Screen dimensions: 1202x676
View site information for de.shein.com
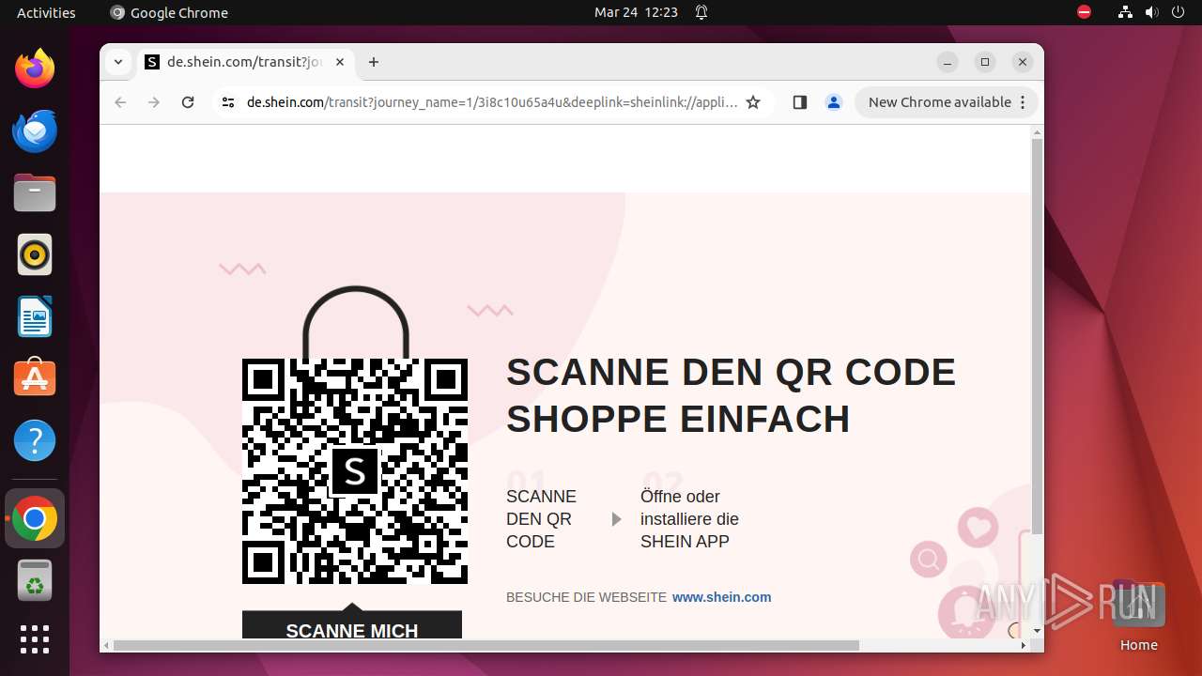[x=228, y=102]
